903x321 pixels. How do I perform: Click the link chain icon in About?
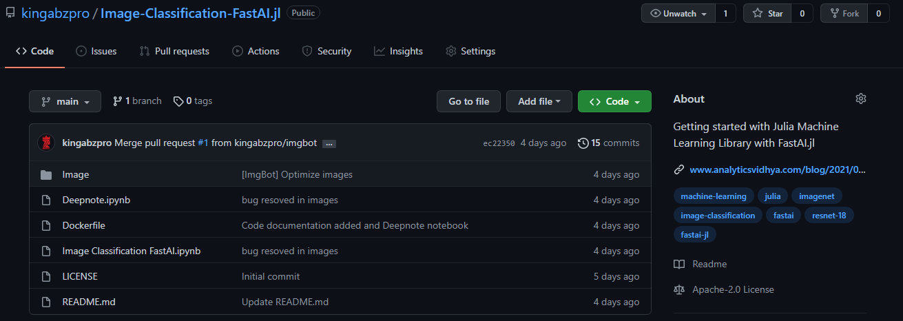(679, 169)
